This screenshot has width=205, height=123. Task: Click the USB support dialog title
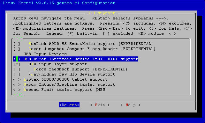click(101, 13)
